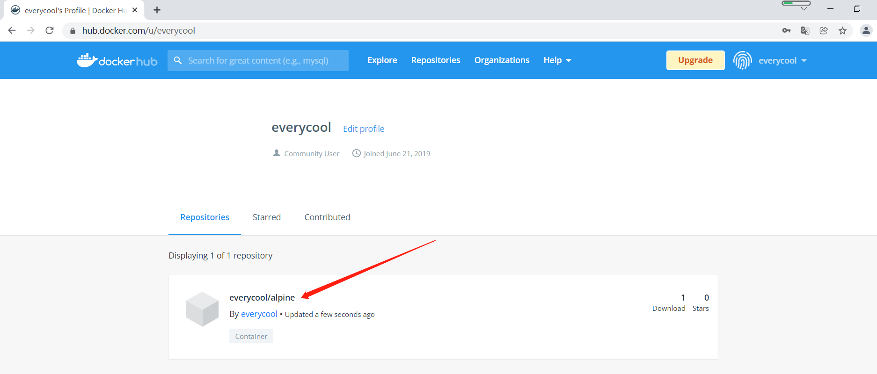Focus the Docker Hub search field
This screenshot has height=374, width=877.
coord(258,61)
